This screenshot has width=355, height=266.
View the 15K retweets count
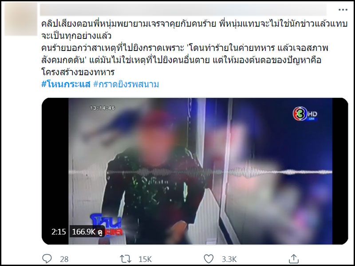[x=145, y=259]
